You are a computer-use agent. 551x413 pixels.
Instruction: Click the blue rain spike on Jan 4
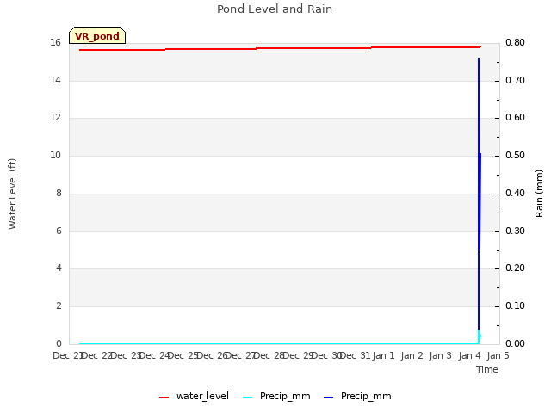[x=479, y=193]
